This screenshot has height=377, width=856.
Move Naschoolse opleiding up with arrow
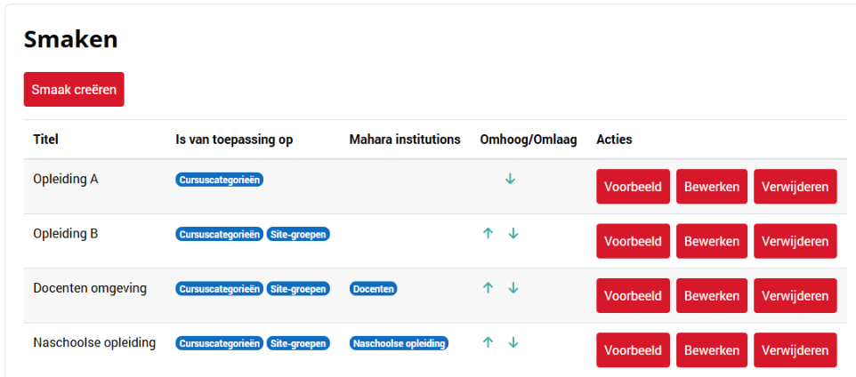(488, 342)
